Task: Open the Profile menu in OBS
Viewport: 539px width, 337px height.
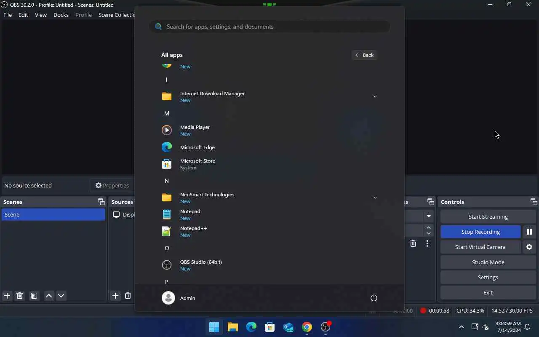Action: coord(83,15)
